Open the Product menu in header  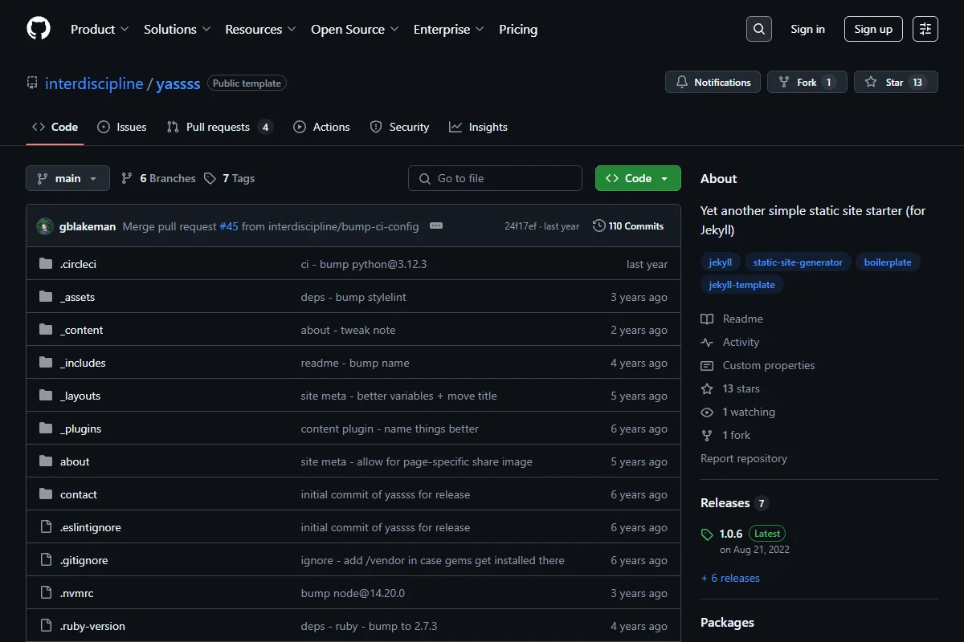tap(100, 29)
